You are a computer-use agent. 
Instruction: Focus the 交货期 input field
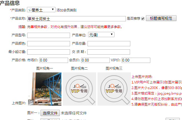pyautogui.click(x=109, y=52)
